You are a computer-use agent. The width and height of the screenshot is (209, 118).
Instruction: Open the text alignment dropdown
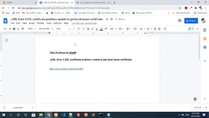tap(128, 29)
